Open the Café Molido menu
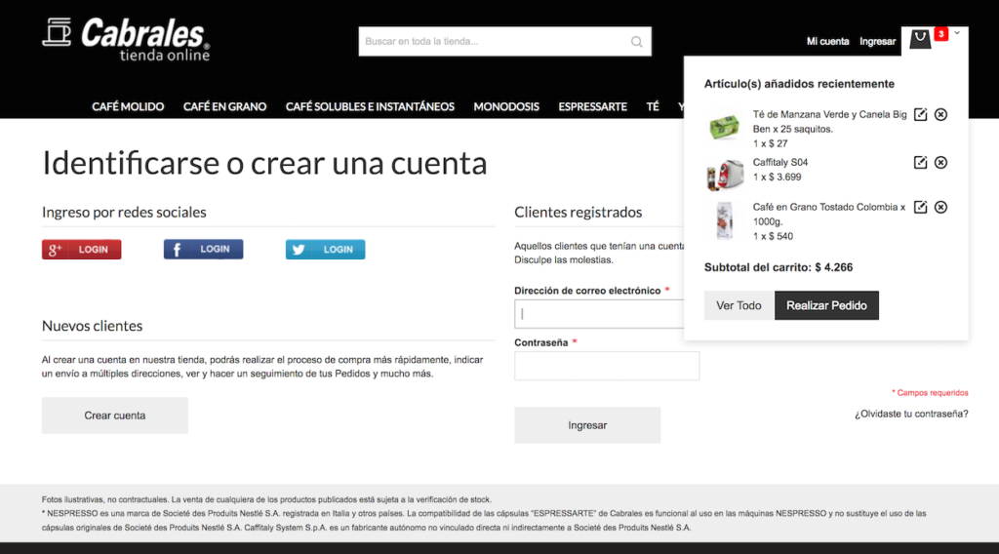 [128, 106]
